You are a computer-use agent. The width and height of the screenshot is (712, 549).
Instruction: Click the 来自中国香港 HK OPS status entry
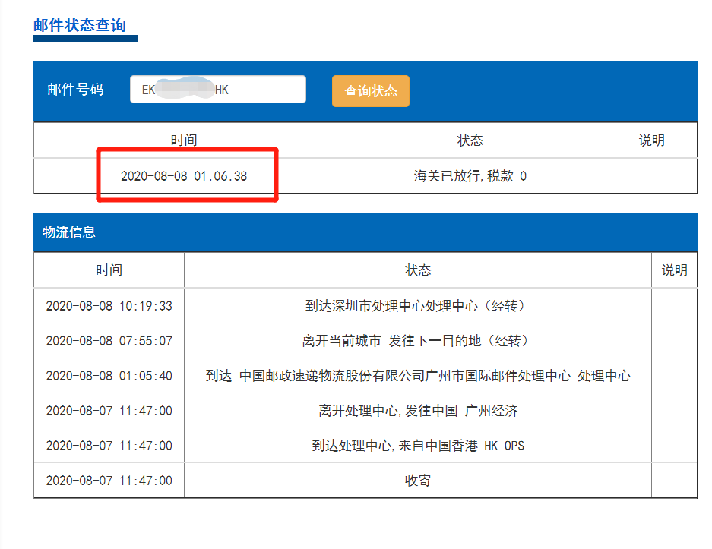pyautogui.click(x=418, y=446)
